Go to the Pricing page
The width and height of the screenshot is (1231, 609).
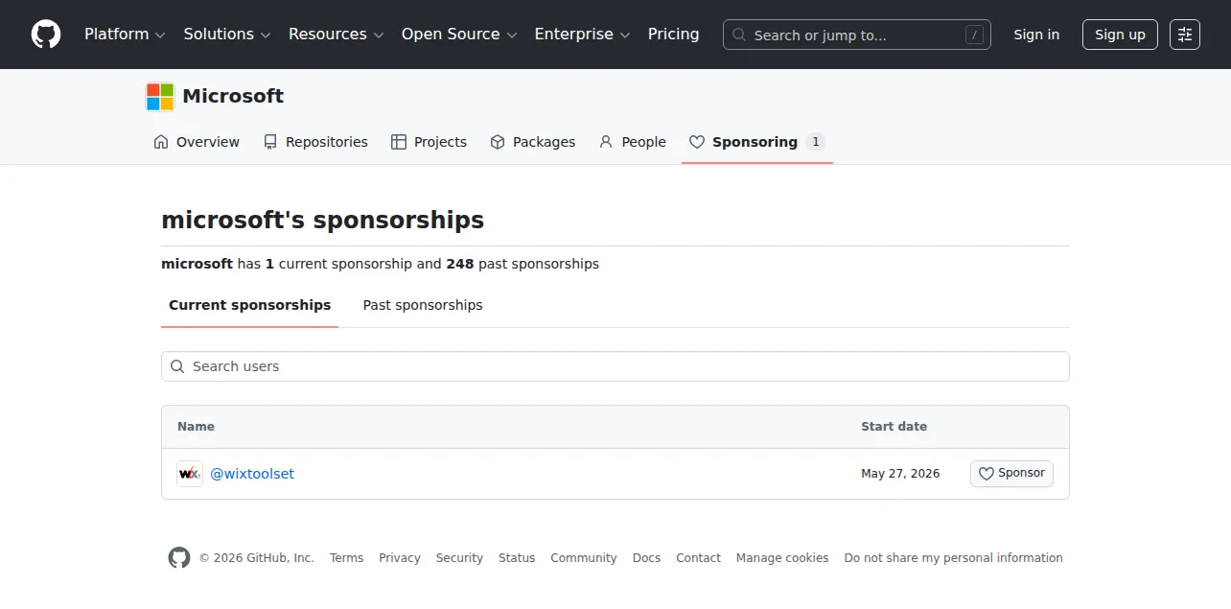click(x=674, y=35)
